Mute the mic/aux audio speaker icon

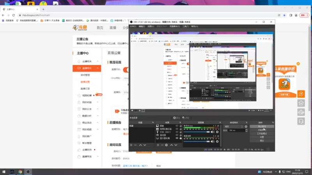[x=213, y=132]
